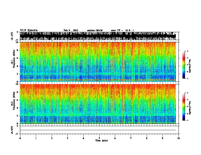This screenshot has width=201, height=155.
Task: Click the ch.2 color scale bar
Action: click(184, 107)
